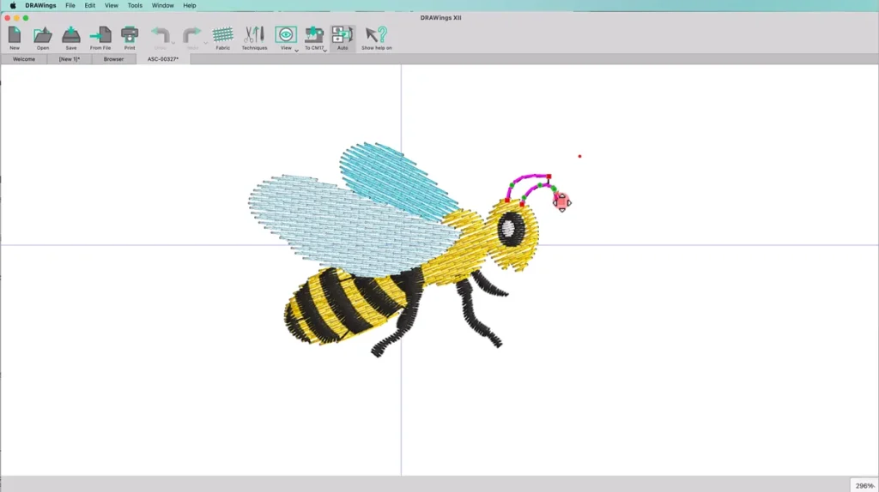Open the Fabric selection tool
Viewport: 879px width, 492px height.
[x=222, y=38]
